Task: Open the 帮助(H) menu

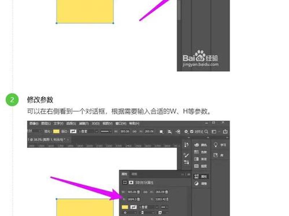Action: 134,123
